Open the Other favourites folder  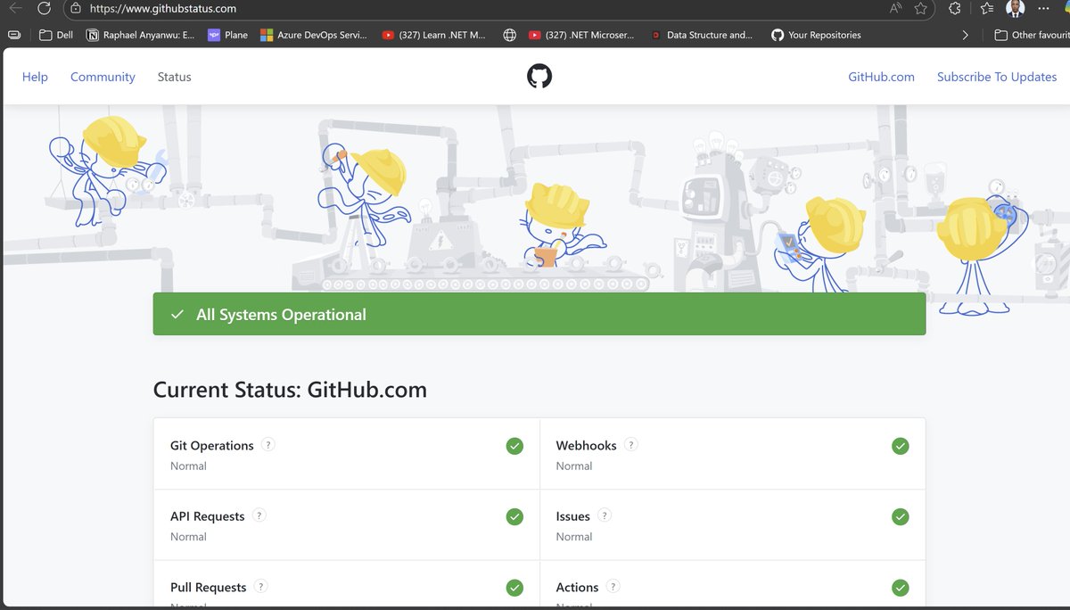click(x=1031, y=35)
